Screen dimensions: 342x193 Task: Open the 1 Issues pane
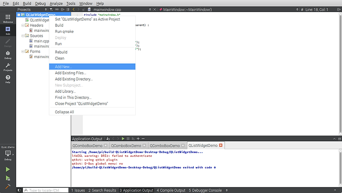(x=78, y=190)
